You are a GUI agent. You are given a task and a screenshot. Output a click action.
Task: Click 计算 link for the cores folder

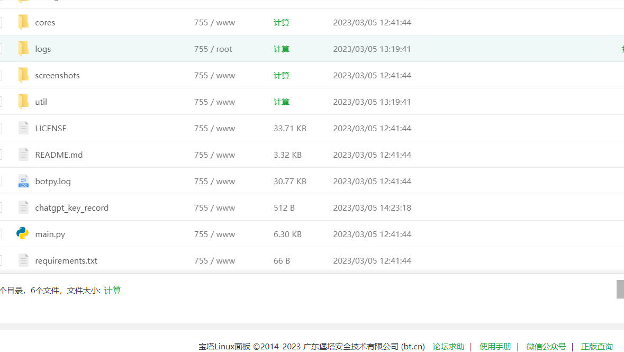[x=281, y=22]
